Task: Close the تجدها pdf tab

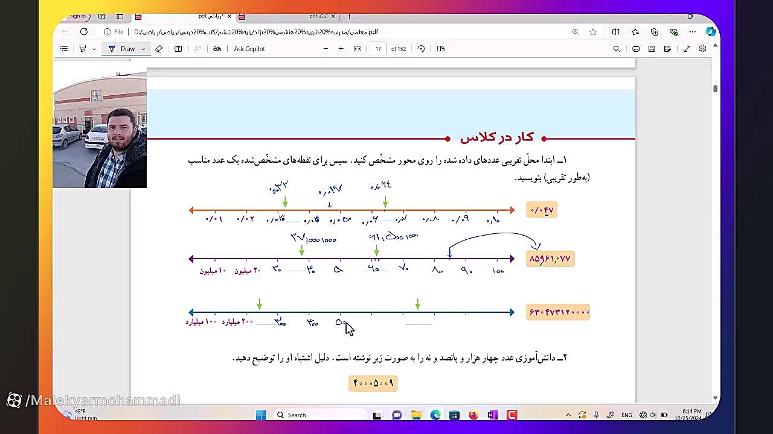Action: coord(333,16)
